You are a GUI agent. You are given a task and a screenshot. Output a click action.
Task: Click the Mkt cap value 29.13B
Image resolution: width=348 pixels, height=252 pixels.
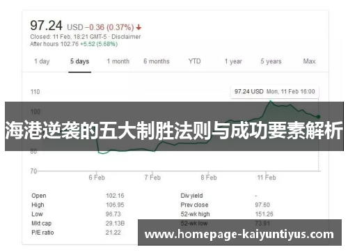coord(115,223)
